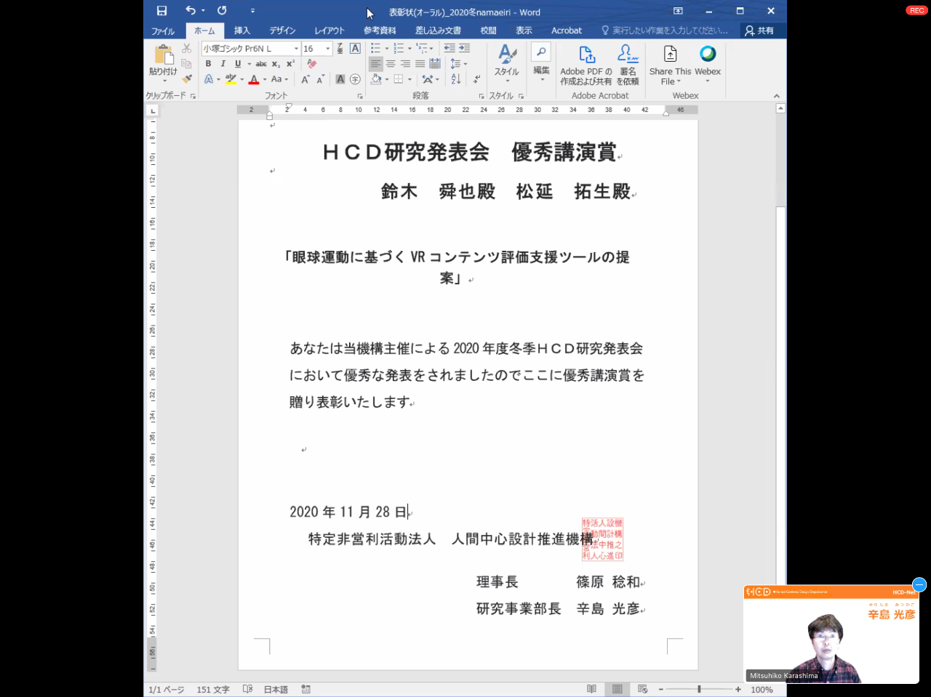Pick text highlight color yellow
This screenshot has height=697, width=931.
(231, 79)
